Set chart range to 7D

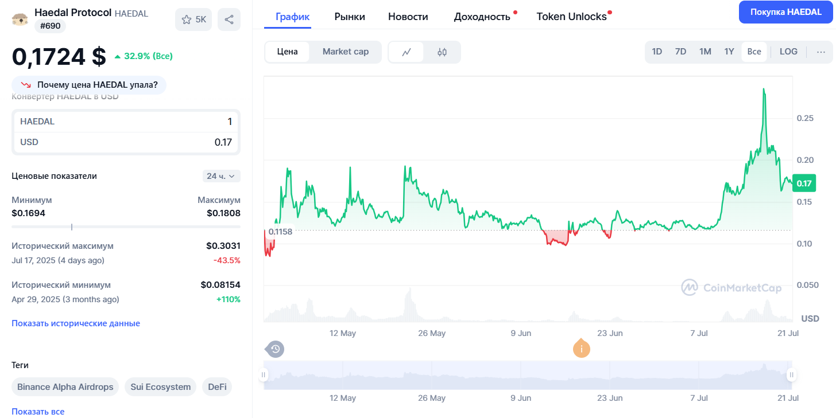coord(680,52)
